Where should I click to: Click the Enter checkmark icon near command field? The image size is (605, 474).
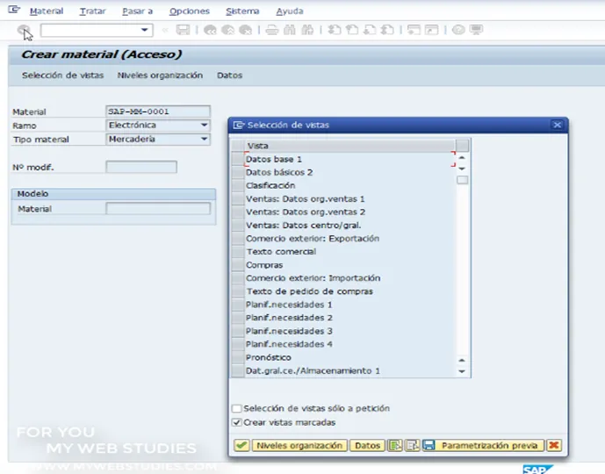coord(24,30)
